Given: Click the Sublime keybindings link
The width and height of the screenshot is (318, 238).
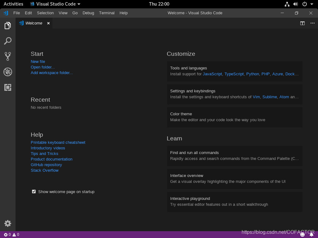Looking at the screenshot, I should coord(270,97).
